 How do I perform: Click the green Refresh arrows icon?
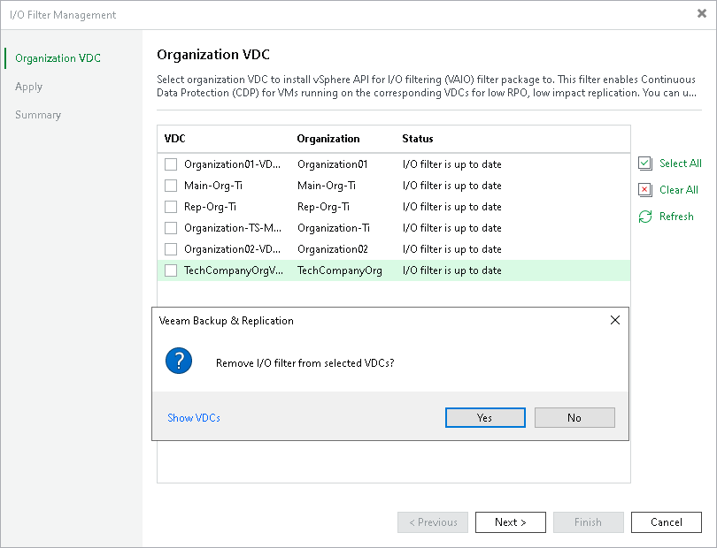pos(645,217)
